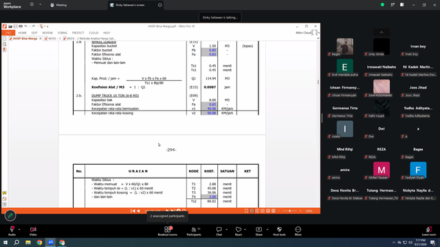Viewport: 440px width, 247px height.
Task: Open the Chat panel
Action: [x=219, y=231]
